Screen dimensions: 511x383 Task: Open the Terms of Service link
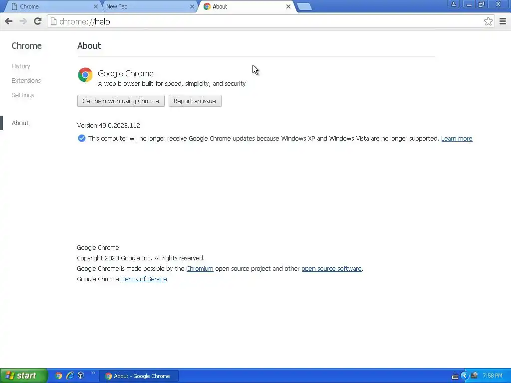pyautogui.click(x=144, y=279)
